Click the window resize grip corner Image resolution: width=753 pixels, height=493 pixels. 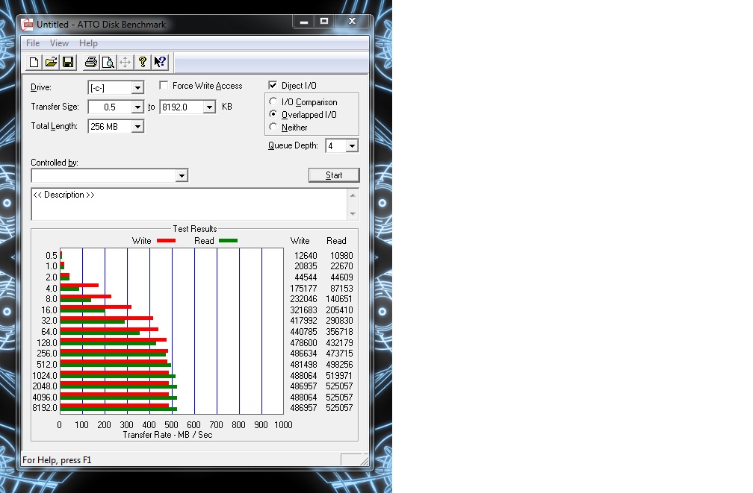tap(365, 461)
